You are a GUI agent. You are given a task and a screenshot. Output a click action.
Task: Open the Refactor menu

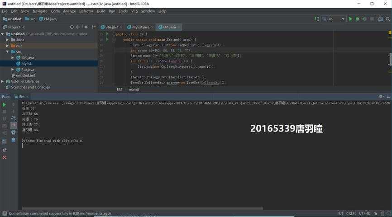pyautogui.click(x=86, y=11)
